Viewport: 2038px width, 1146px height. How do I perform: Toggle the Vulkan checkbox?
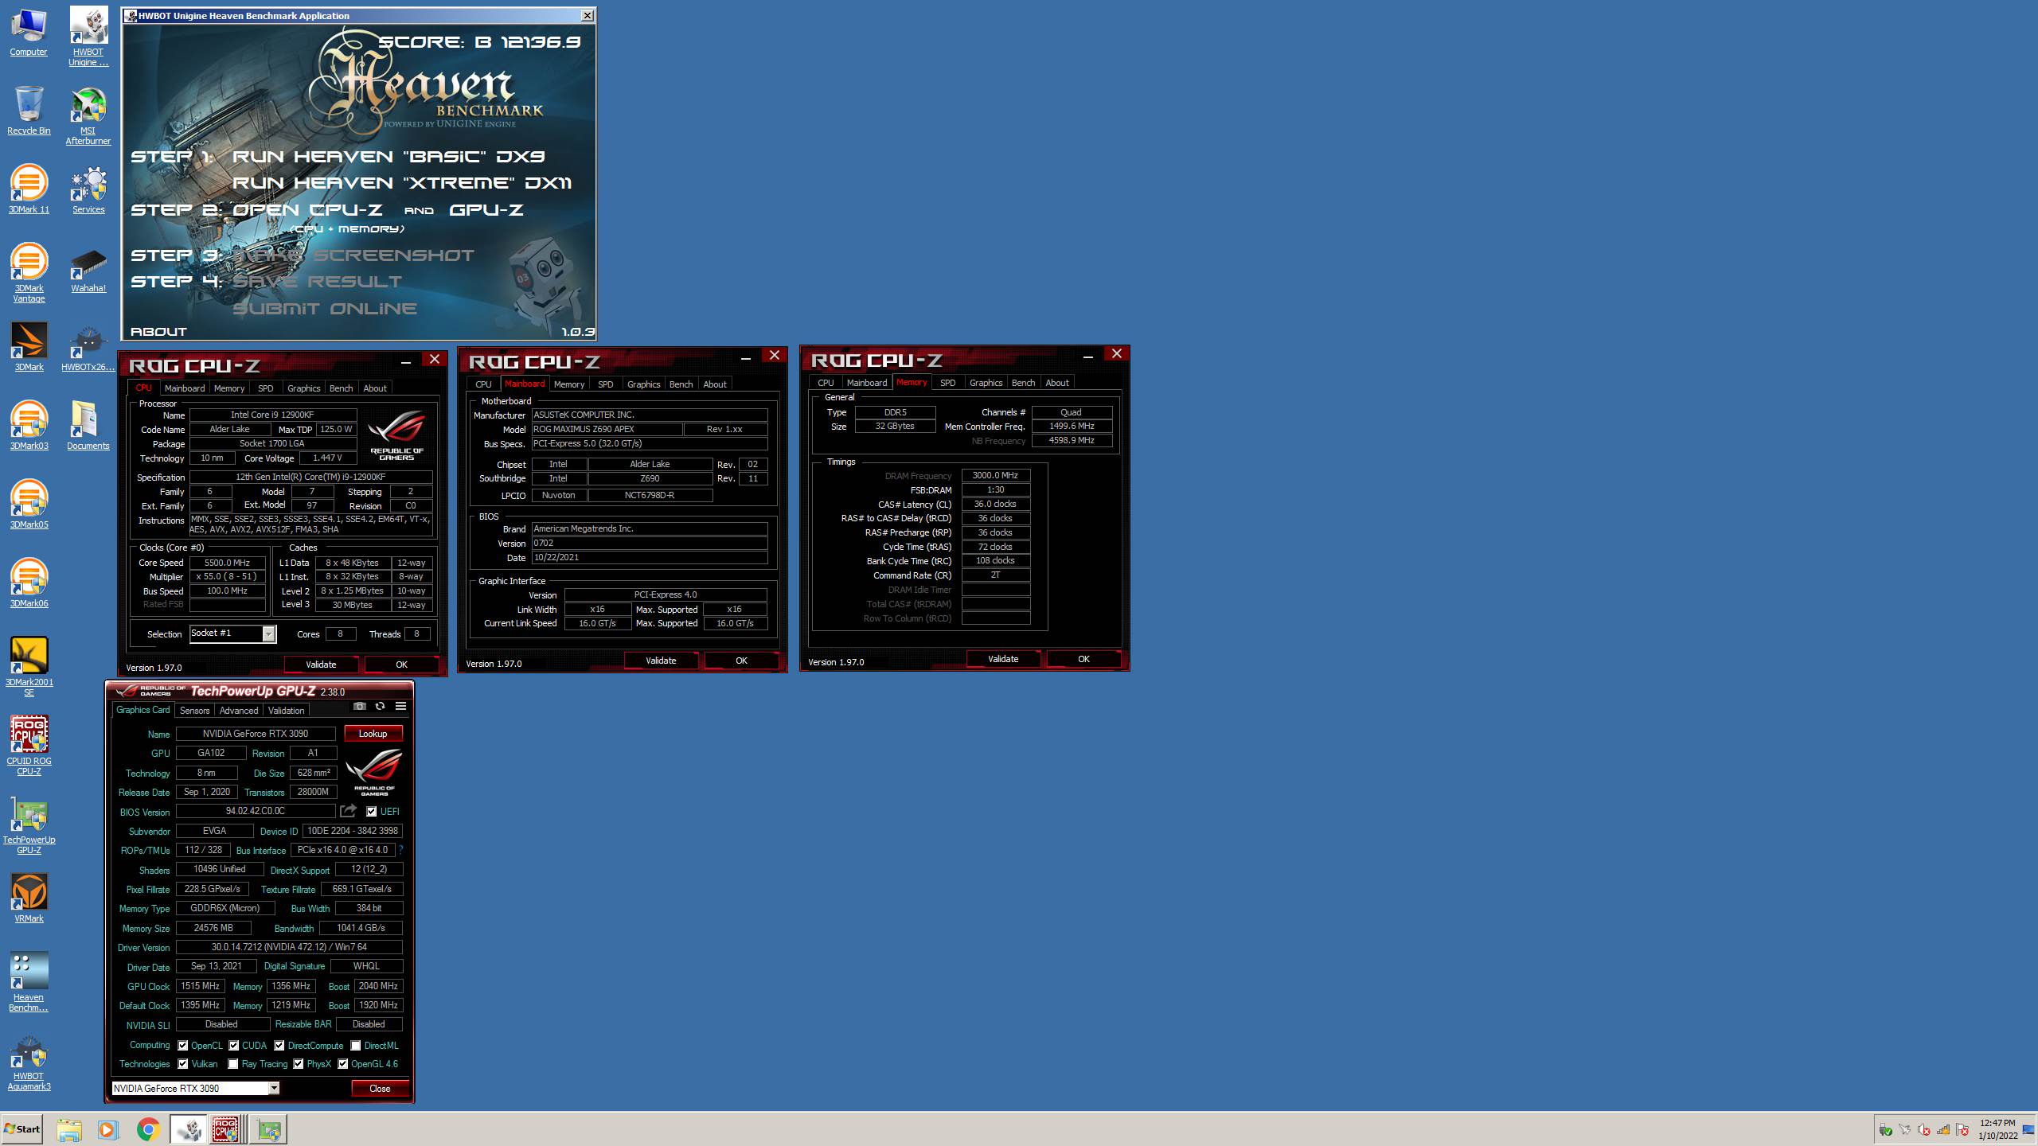tap(183, 1064)
